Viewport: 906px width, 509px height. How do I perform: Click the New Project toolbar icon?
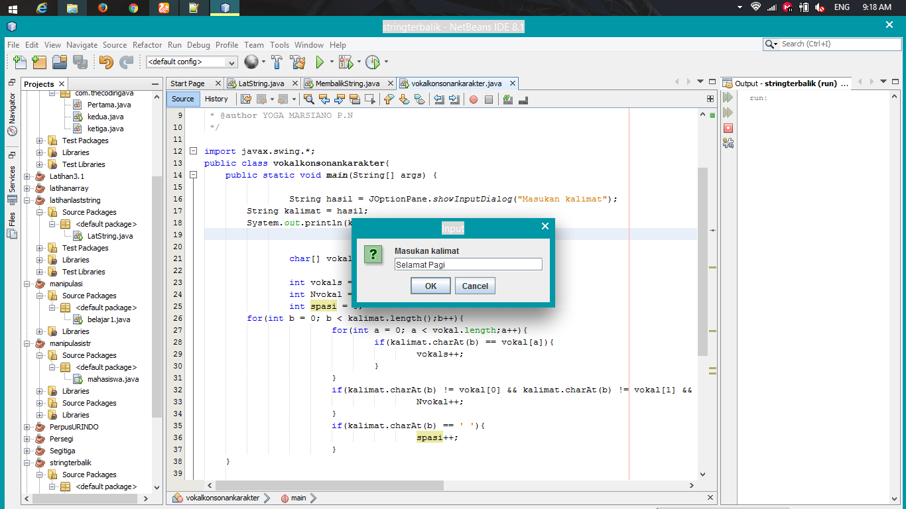pyautogui.click(x=39, y=62)
